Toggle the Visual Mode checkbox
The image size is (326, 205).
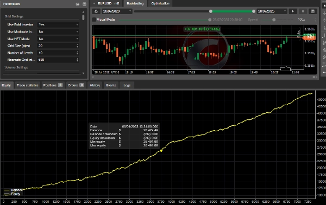click(x=94, y=20)
